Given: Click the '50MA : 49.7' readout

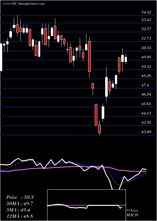Looking at the screenshot, I should [20, 204].
